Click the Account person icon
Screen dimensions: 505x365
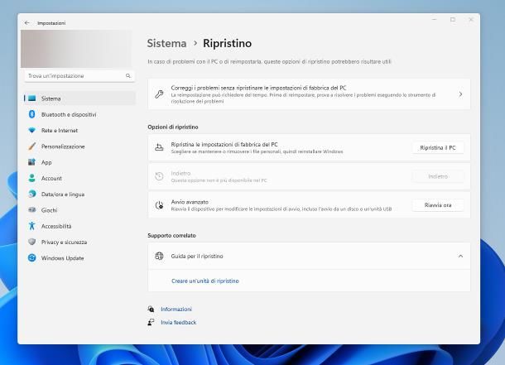coord(32,178)
